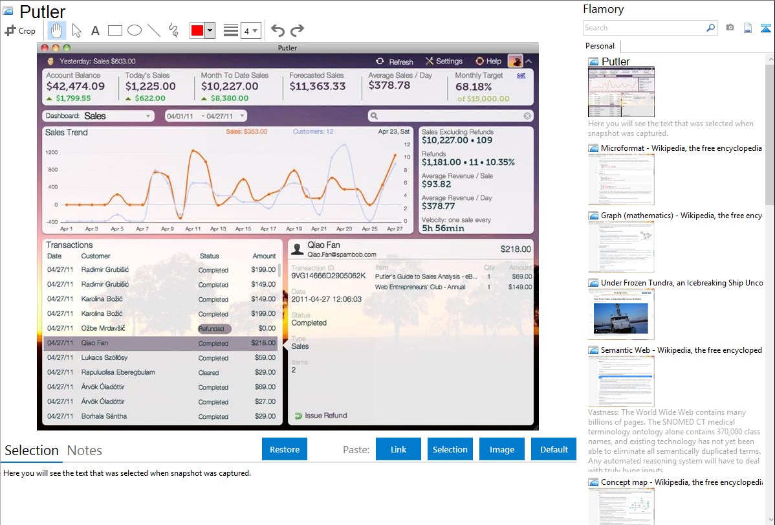Collapse the Putler header with the chevron

(529, 61)
